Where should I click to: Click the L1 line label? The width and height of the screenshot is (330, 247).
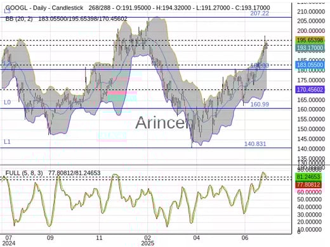click(x=7, y=142)
